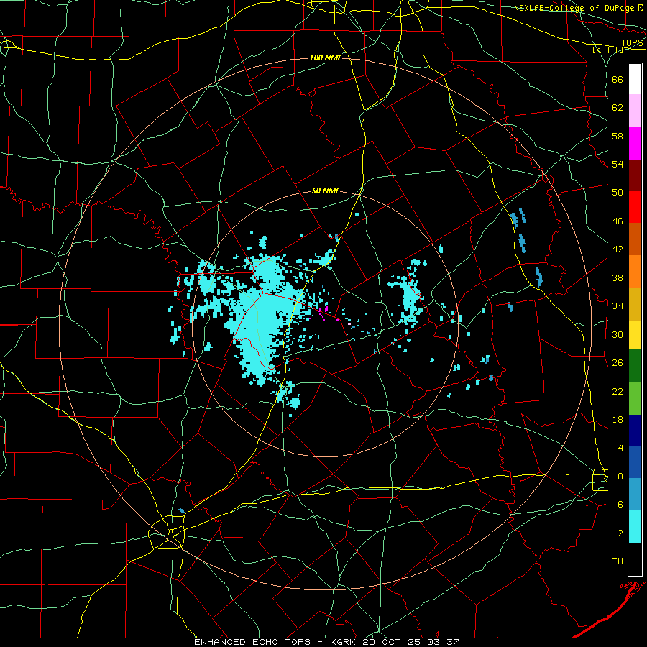Click the 26 legend value
Image resolution: width=647 pixels, height=647 pixels.
[618, 363]
